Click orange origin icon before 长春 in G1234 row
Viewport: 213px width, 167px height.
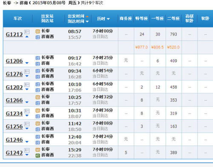pos(37,110)
